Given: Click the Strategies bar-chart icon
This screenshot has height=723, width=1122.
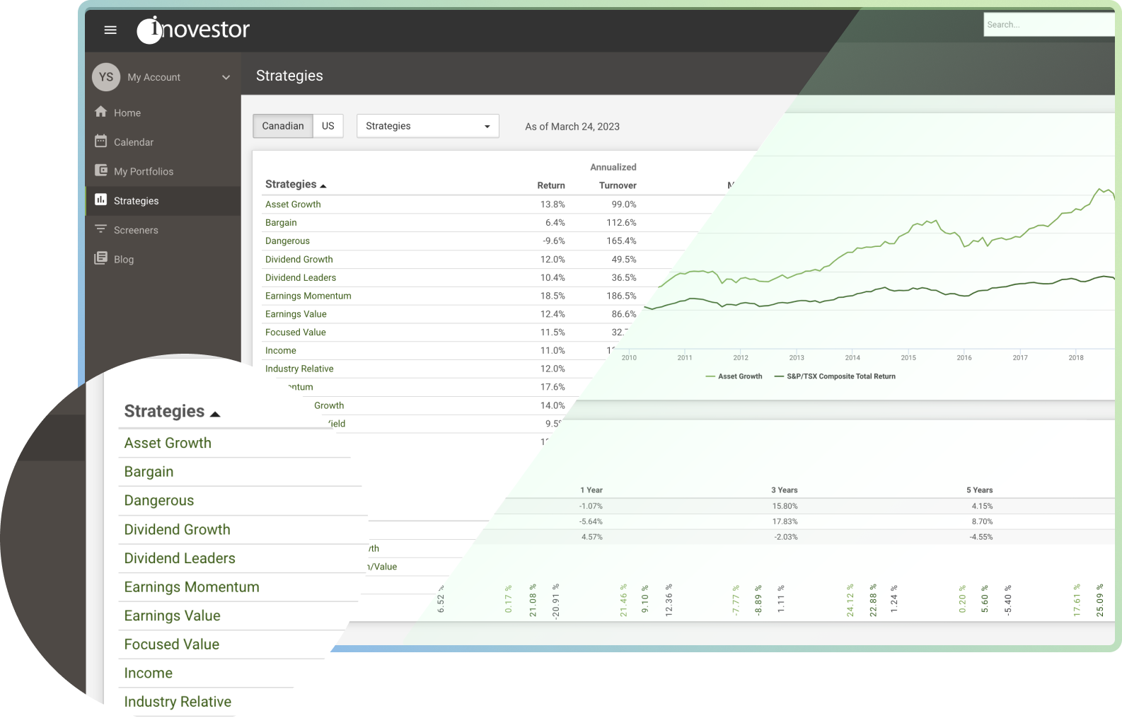Looking at the screenshot, I should [101, 200].
